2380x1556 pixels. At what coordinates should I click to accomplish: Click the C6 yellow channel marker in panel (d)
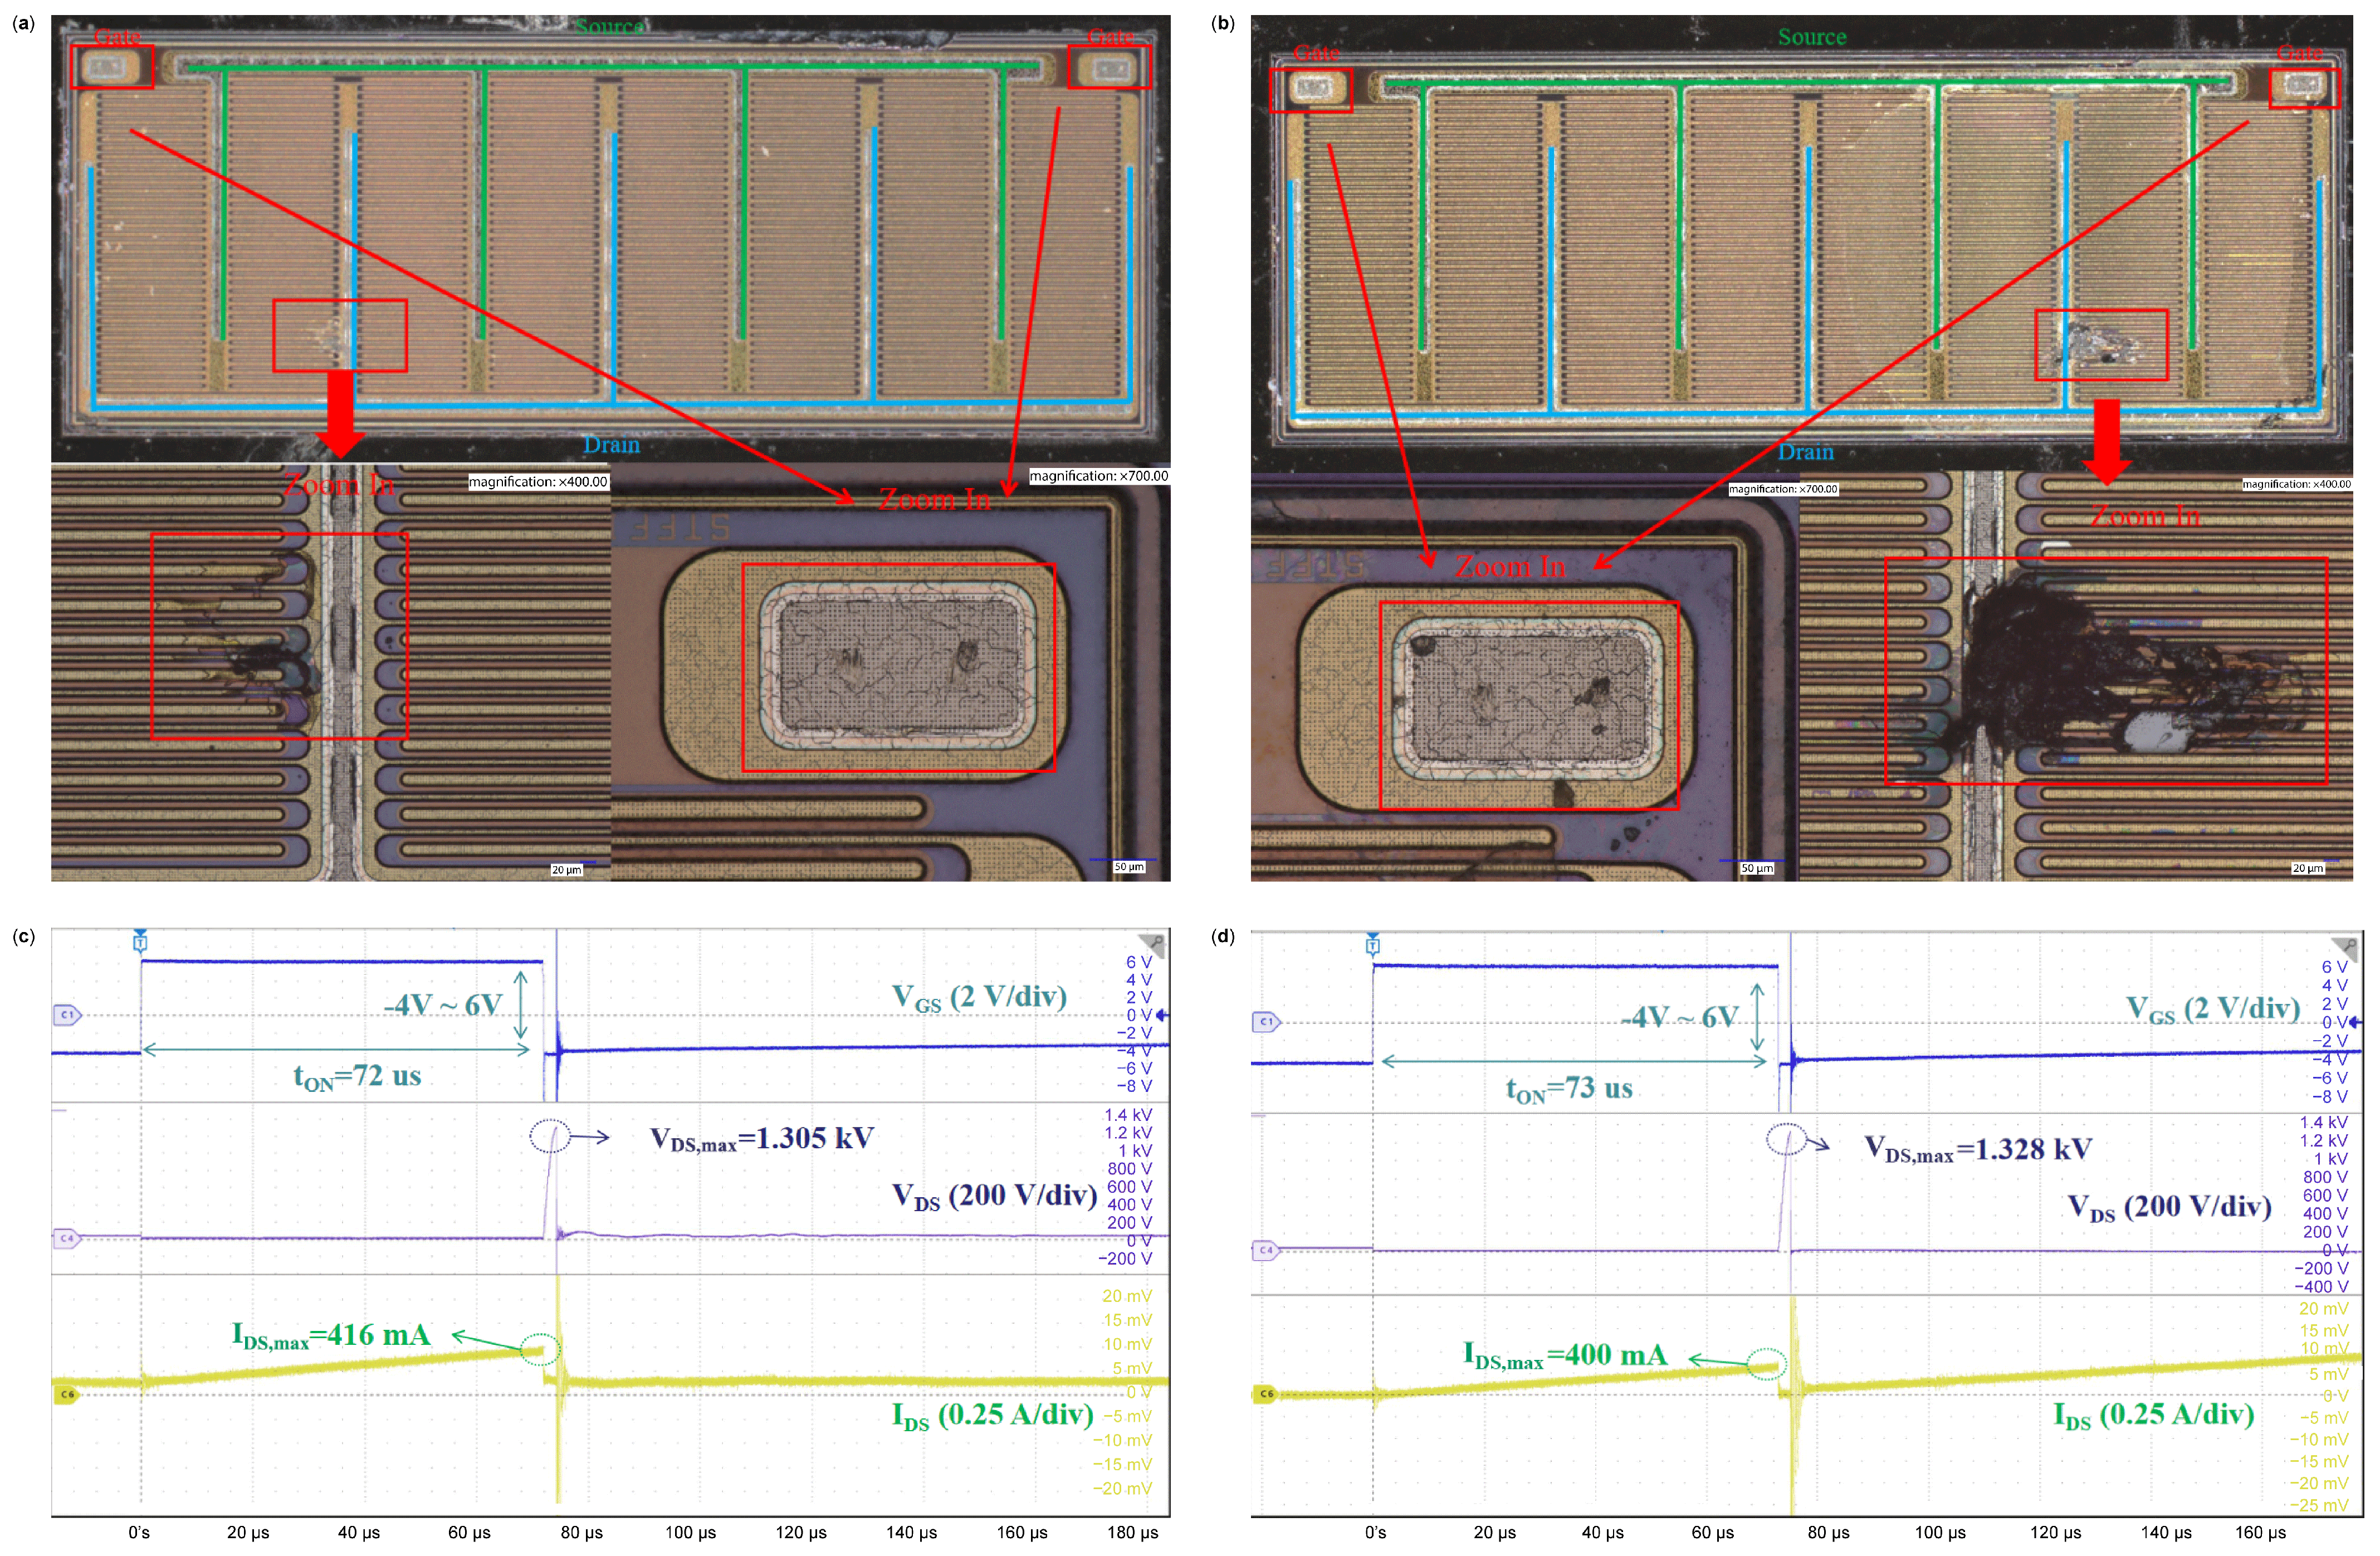1266,1394
